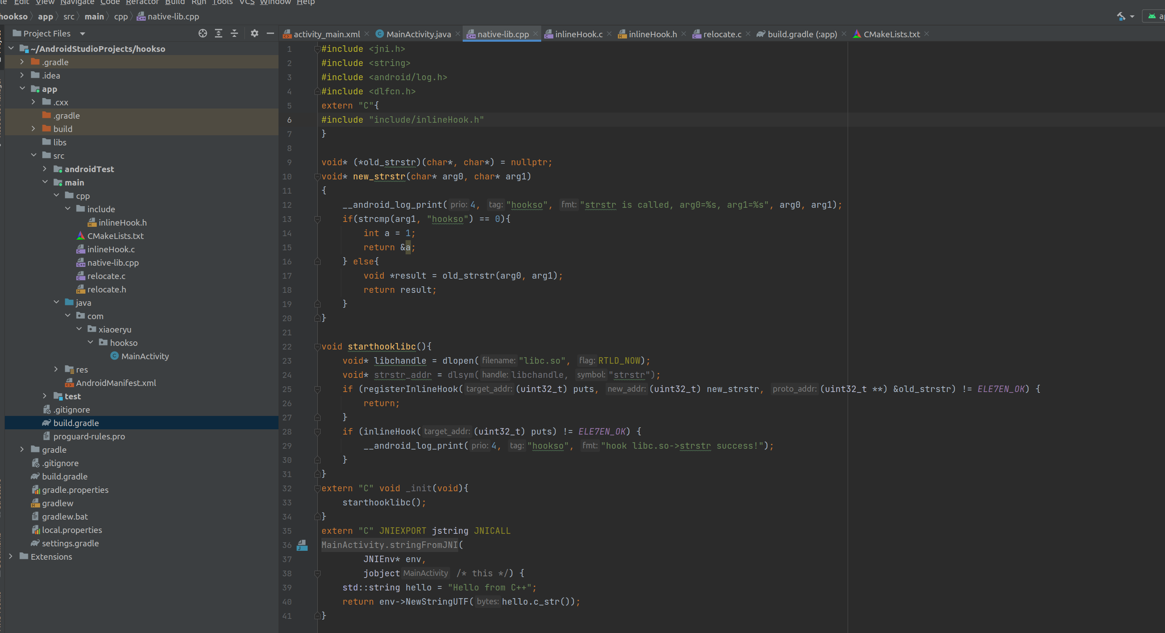Image resolution: width=1165 pixels, height=633 pixels.
Task: Expand the res folder
Action: [56, 369]
